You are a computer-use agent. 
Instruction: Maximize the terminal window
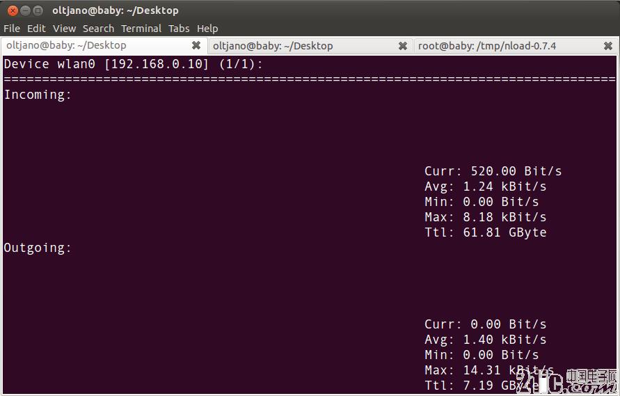(x=38, y=10)
